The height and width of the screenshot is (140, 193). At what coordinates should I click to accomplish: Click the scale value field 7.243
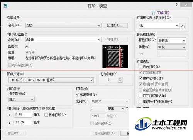coord(98,116)
